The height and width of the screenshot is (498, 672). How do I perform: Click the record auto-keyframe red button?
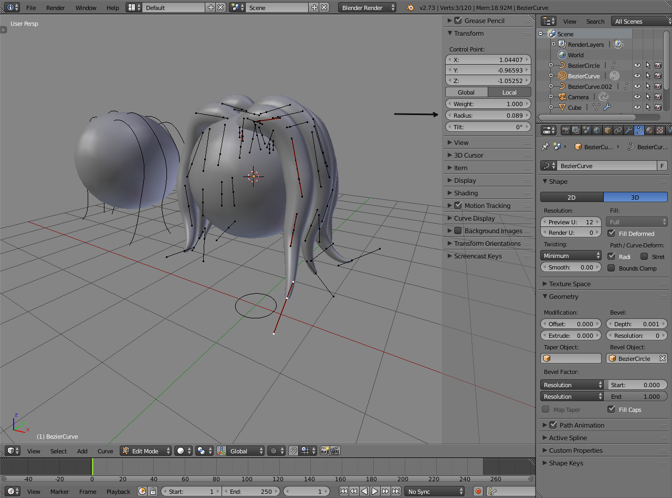click(478, 491)
